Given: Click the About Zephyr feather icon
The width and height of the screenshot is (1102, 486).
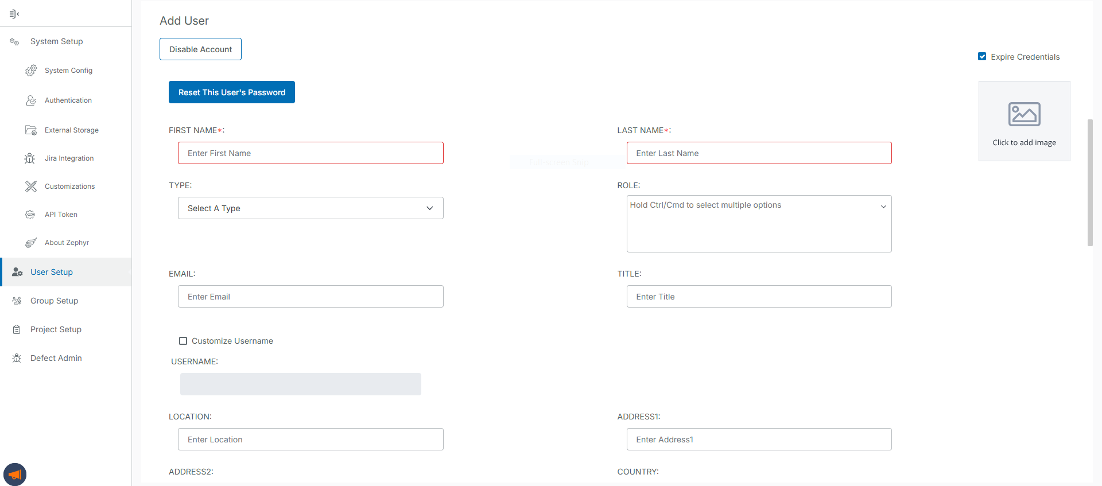Looking at the screenshot, I should coord(31,243).
